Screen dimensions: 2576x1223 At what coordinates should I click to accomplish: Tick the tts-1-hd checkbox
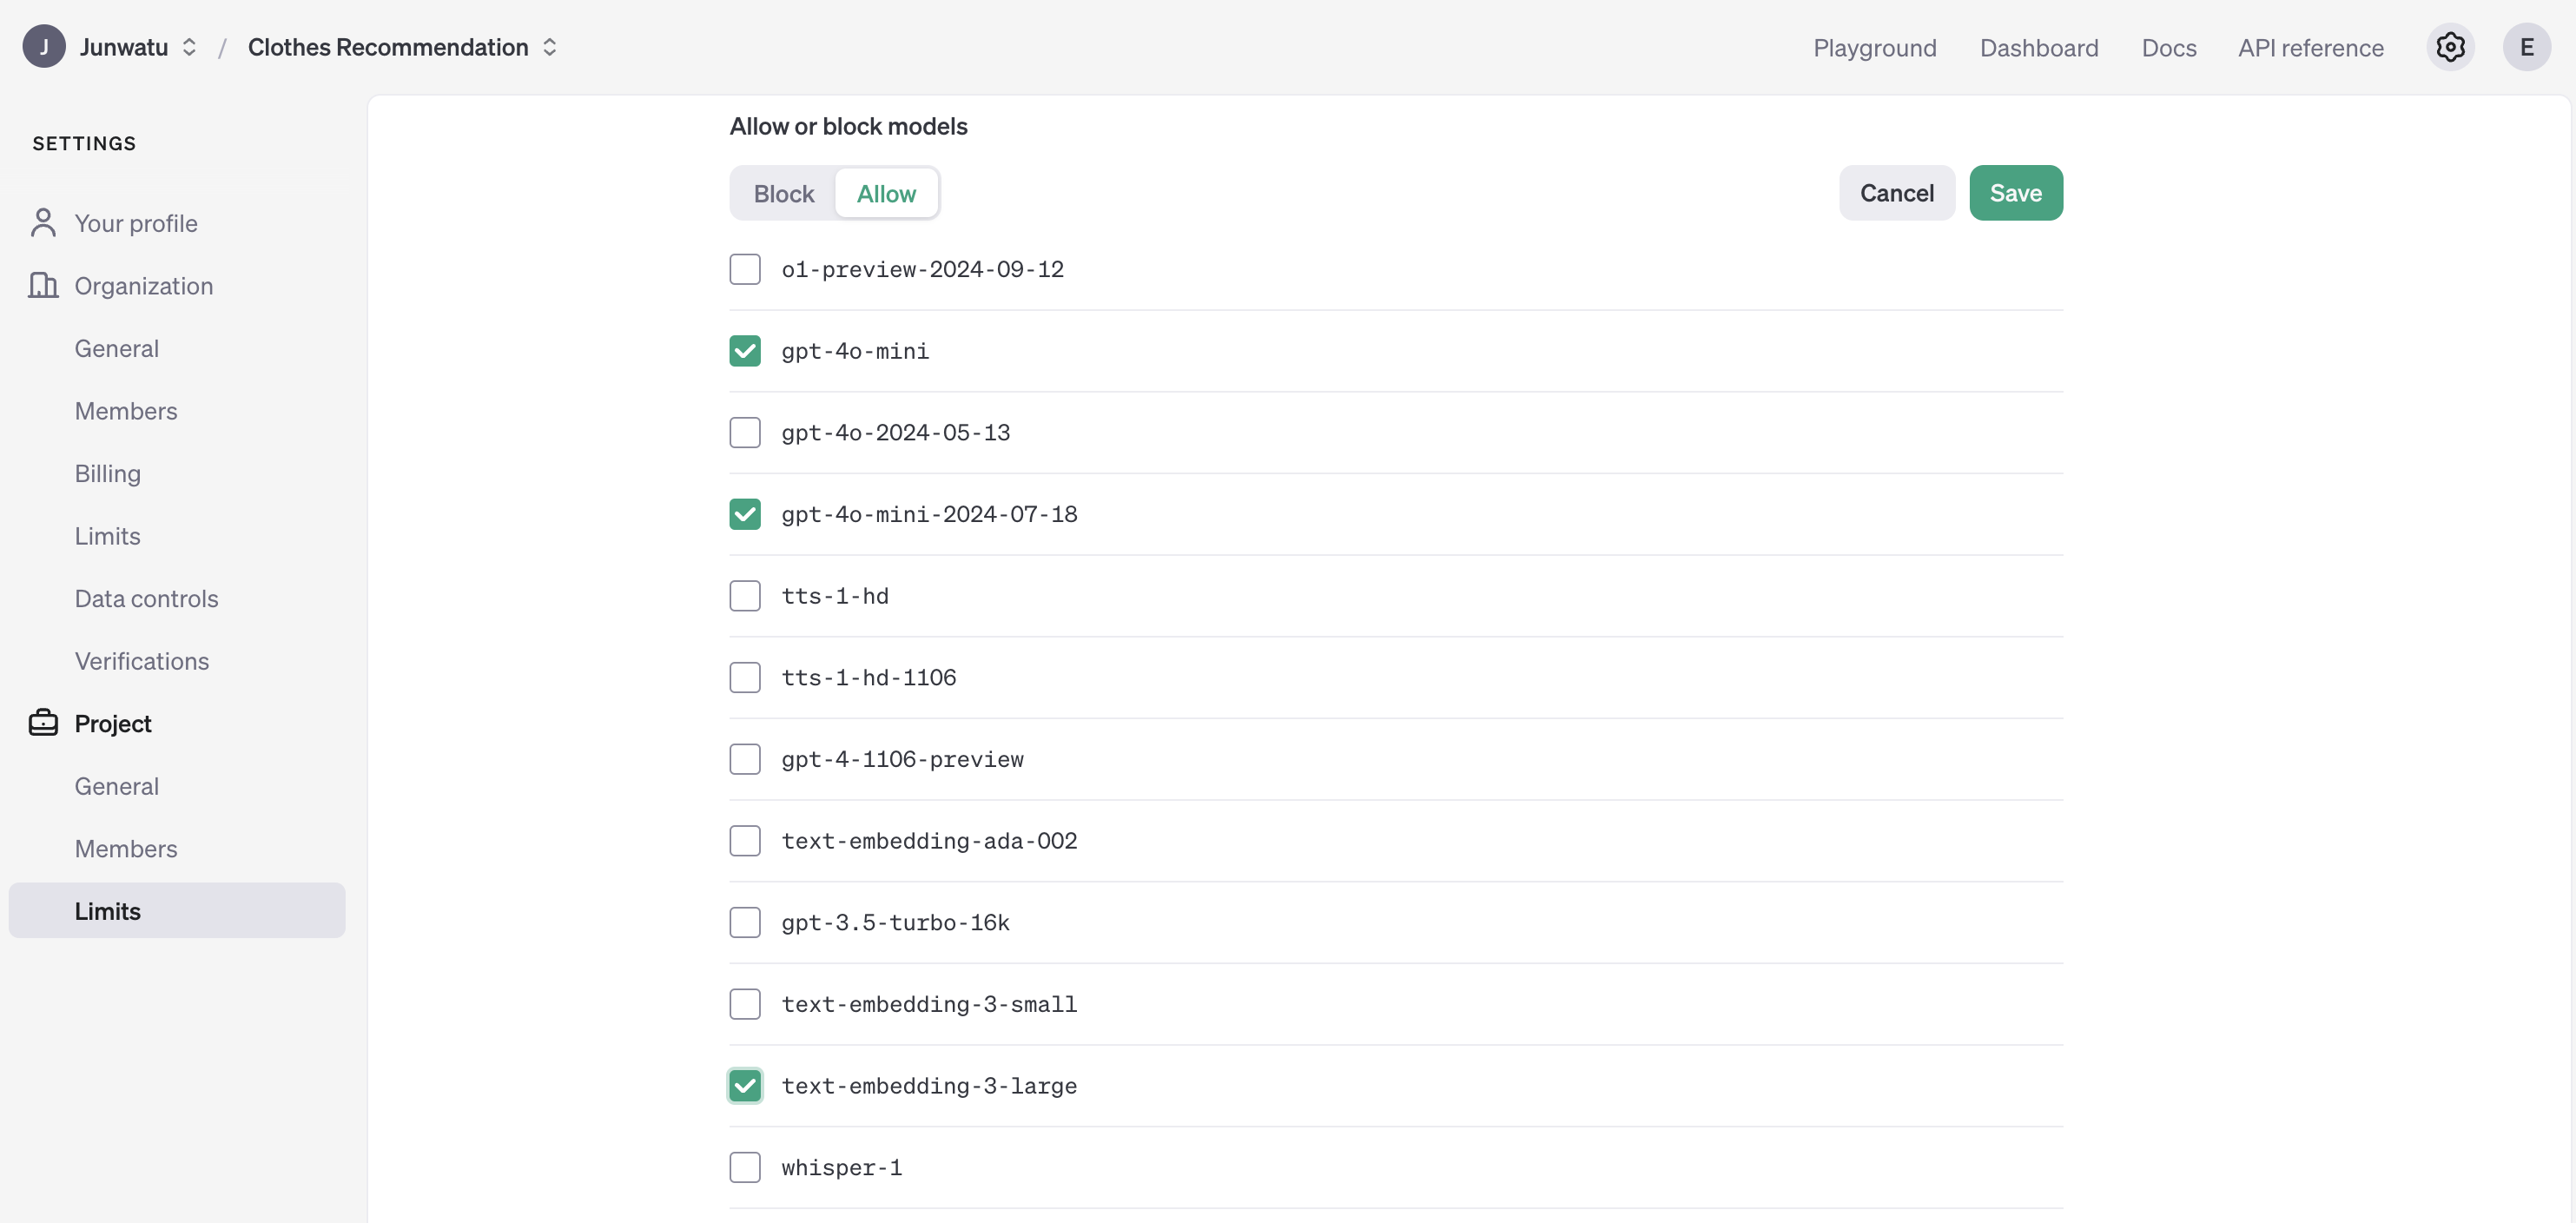click(x=745, y=596)
